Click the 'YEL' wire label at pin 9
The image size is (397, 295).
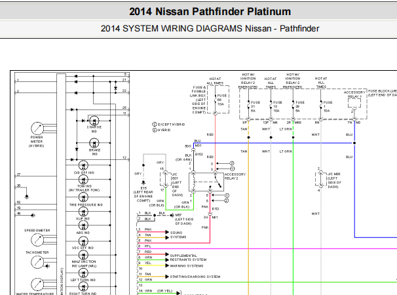148,263
